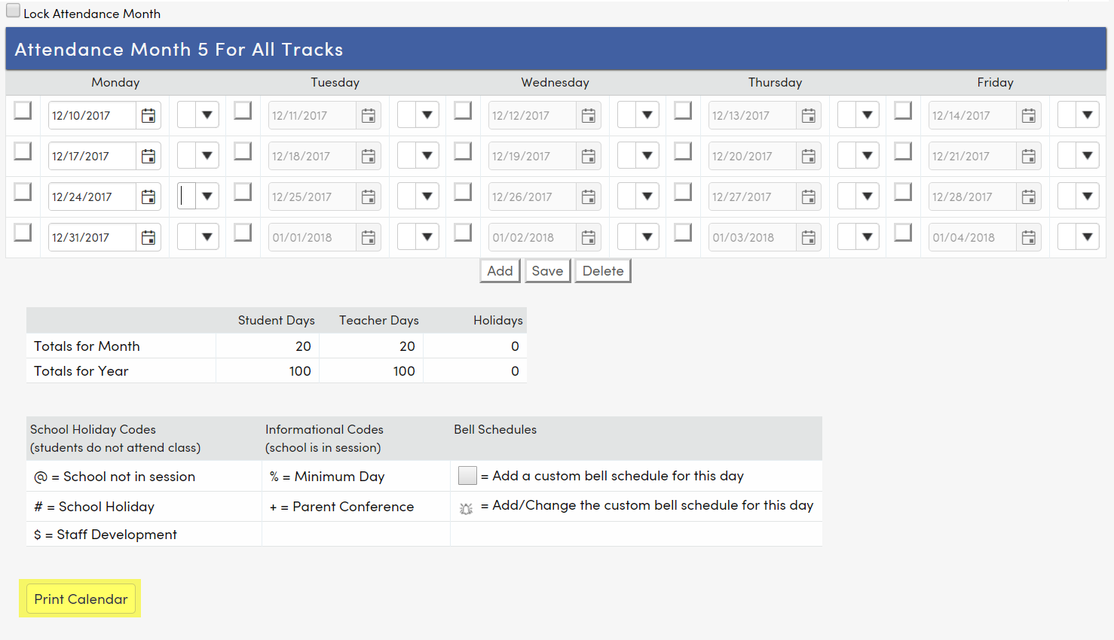Check the bell schedule box for 12/10/2017
This screenshot has height=640, width=1114.
(x=23, y=110)
